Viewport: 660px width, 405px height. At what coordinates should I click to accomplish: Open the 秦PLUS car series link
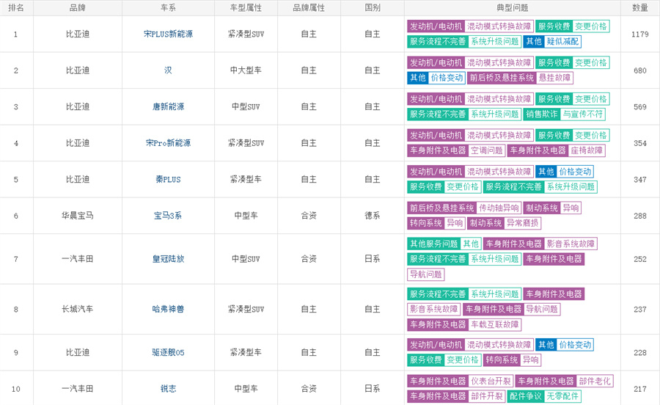click(x=168, y=179)
